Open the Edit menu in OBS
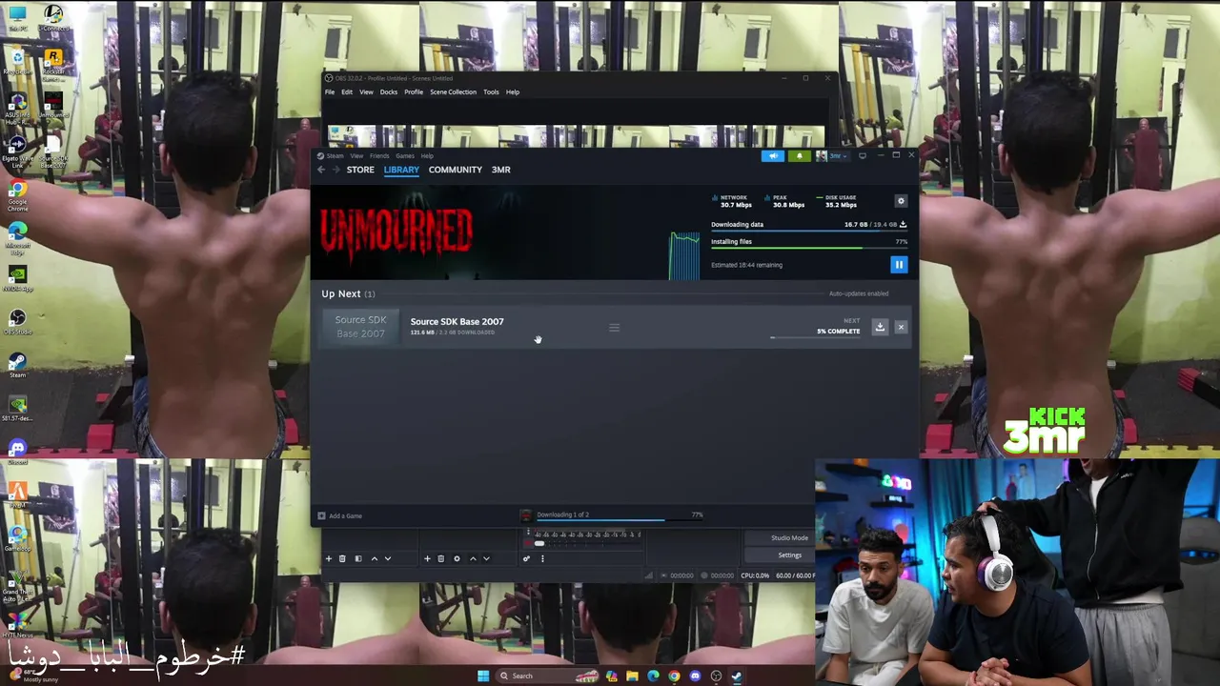The width and height of the screenshot is (1220, 686). coord(347,92)
